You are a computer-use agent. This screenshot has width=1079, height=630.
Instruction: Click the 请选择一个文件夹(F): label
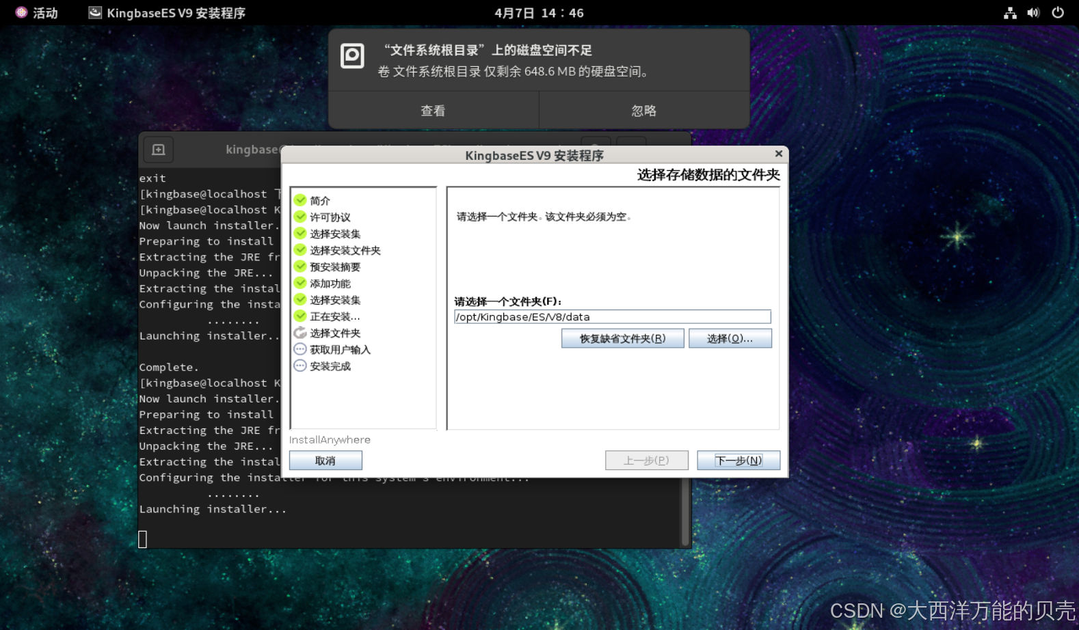pyautogui.click(x=508, y=301)
